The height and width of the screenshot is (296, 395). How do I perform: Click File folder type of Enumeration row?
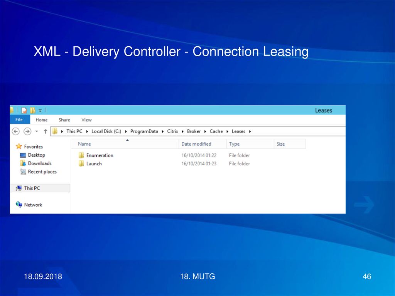[239, 156]
